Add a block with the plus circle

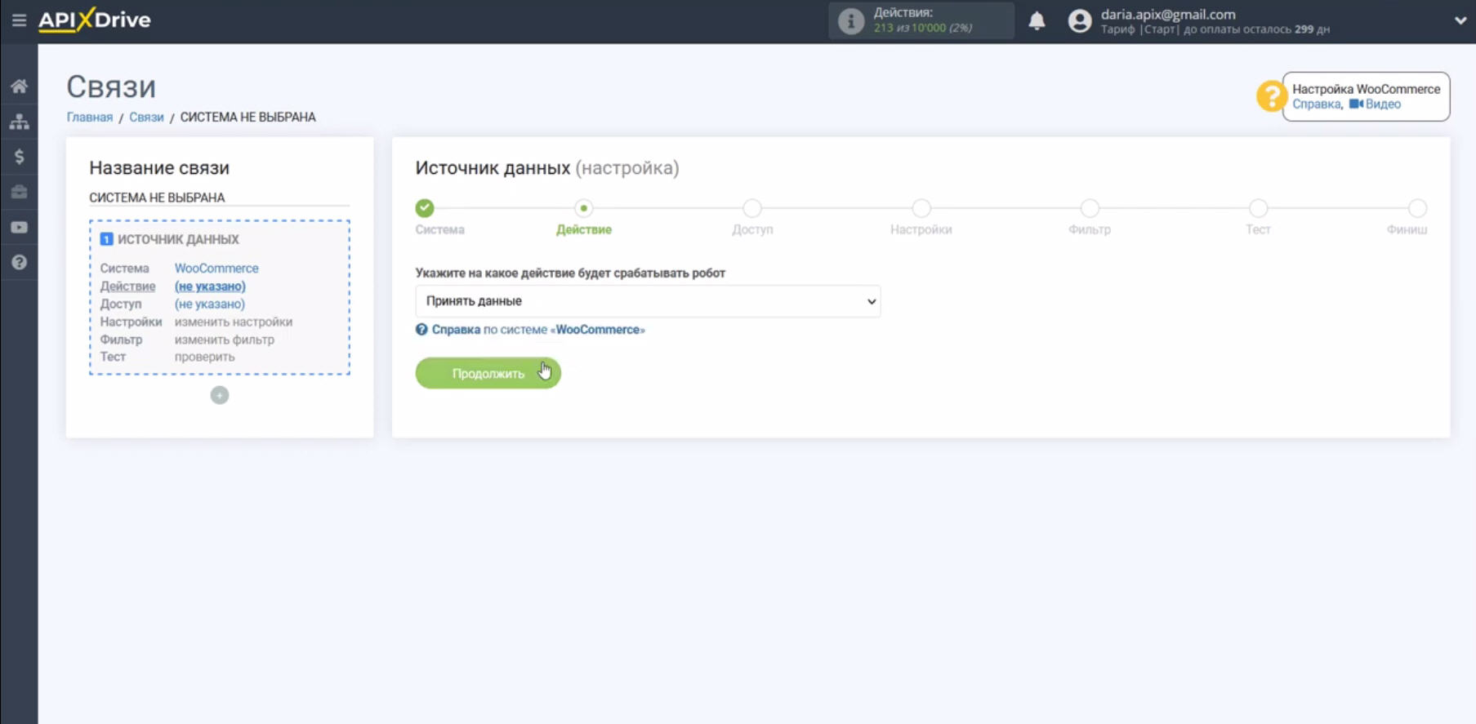[220, 395]
